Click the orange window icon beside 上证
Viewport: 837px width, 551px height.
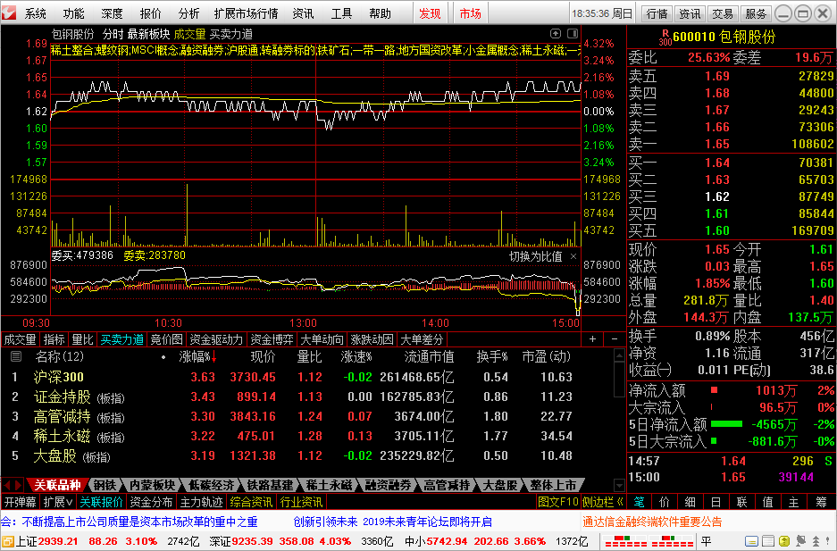[7, 542]
